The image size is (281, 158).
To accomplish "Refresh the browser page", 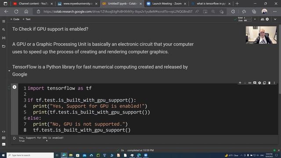I will (x=16, y=12).
